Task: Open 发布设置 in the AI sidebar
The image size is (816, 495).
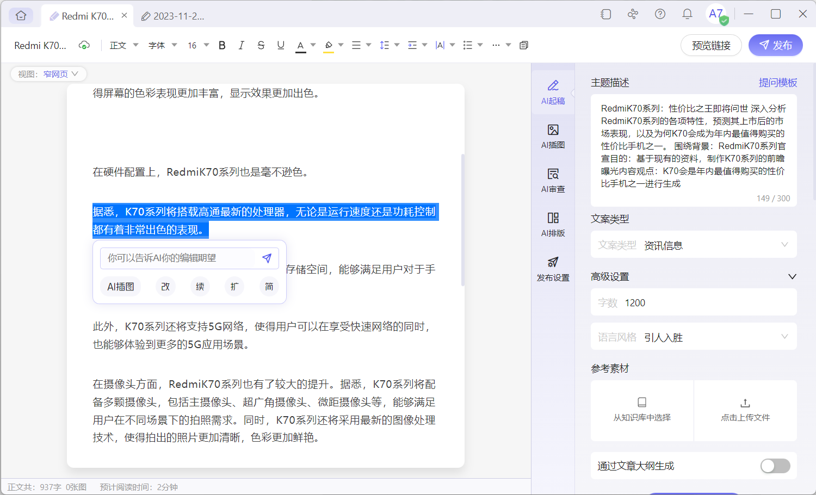Action: coord(553,268)
